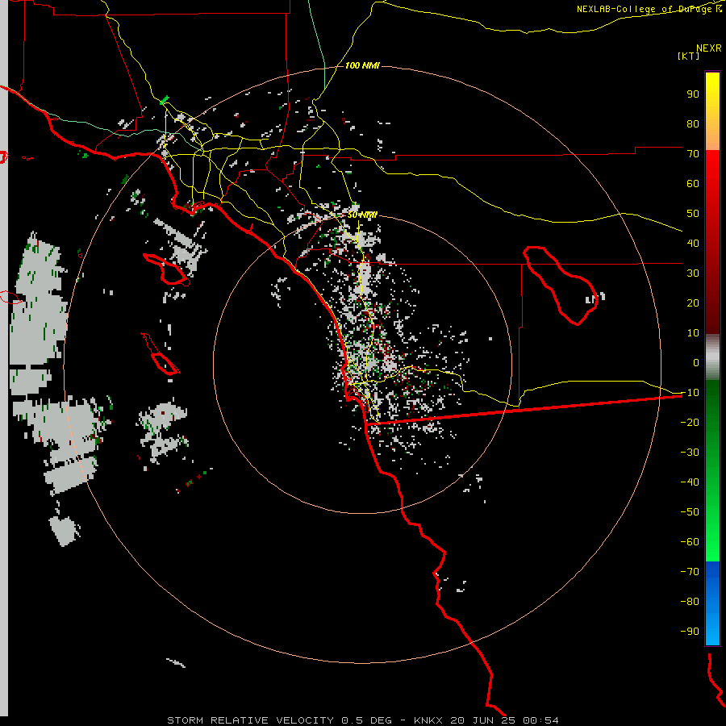Click the 60 tick label on scale
This screenshot has width=726, height=726.
[x=693, y=183]
